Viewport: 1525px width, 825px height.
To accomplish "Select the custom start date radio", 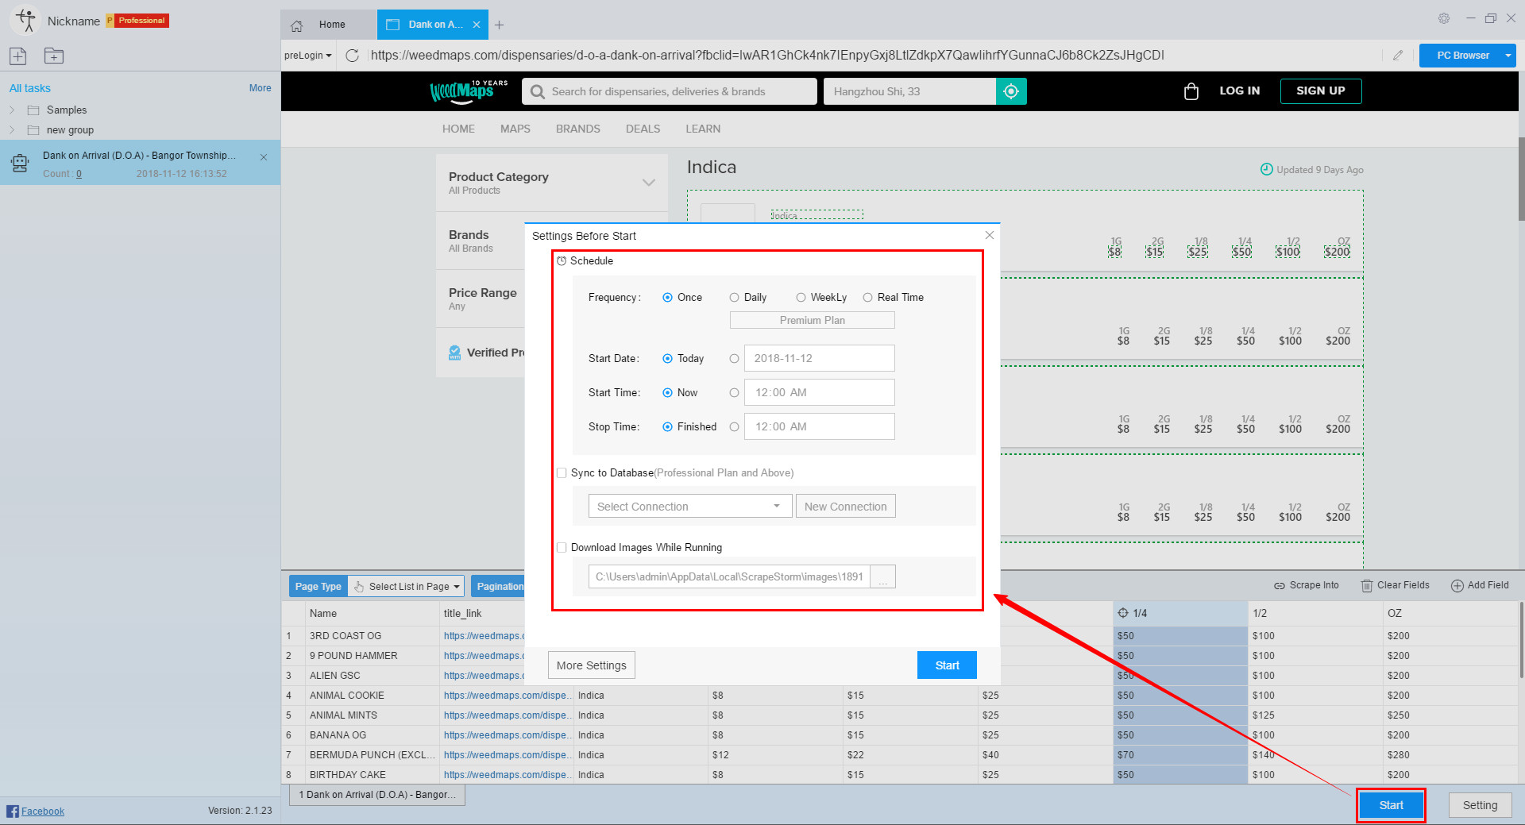I will 734,359.
